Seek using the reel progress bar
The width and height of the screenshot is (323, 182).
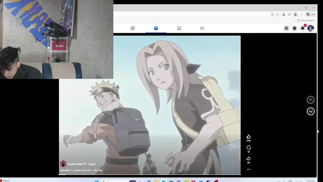(x=150, y=174)
